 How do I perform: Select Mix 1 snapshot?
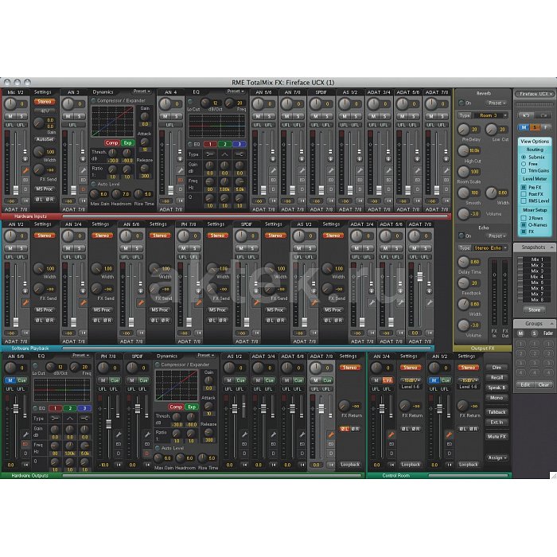click(x=537, y=259)
